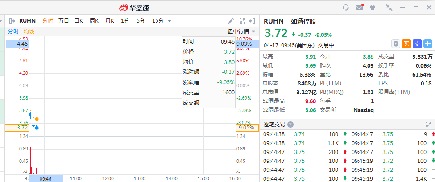Image resolution: width=435 pixels, height=182 pixels.
Task: Click tooltip 成交量 value 1600
Action: coord(228,93)
